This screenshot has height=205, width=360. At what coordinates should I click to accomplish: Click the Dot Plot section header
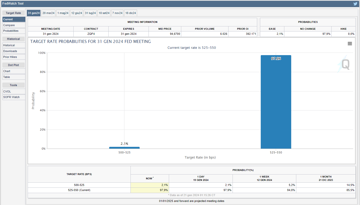click(x=13, y=65)
